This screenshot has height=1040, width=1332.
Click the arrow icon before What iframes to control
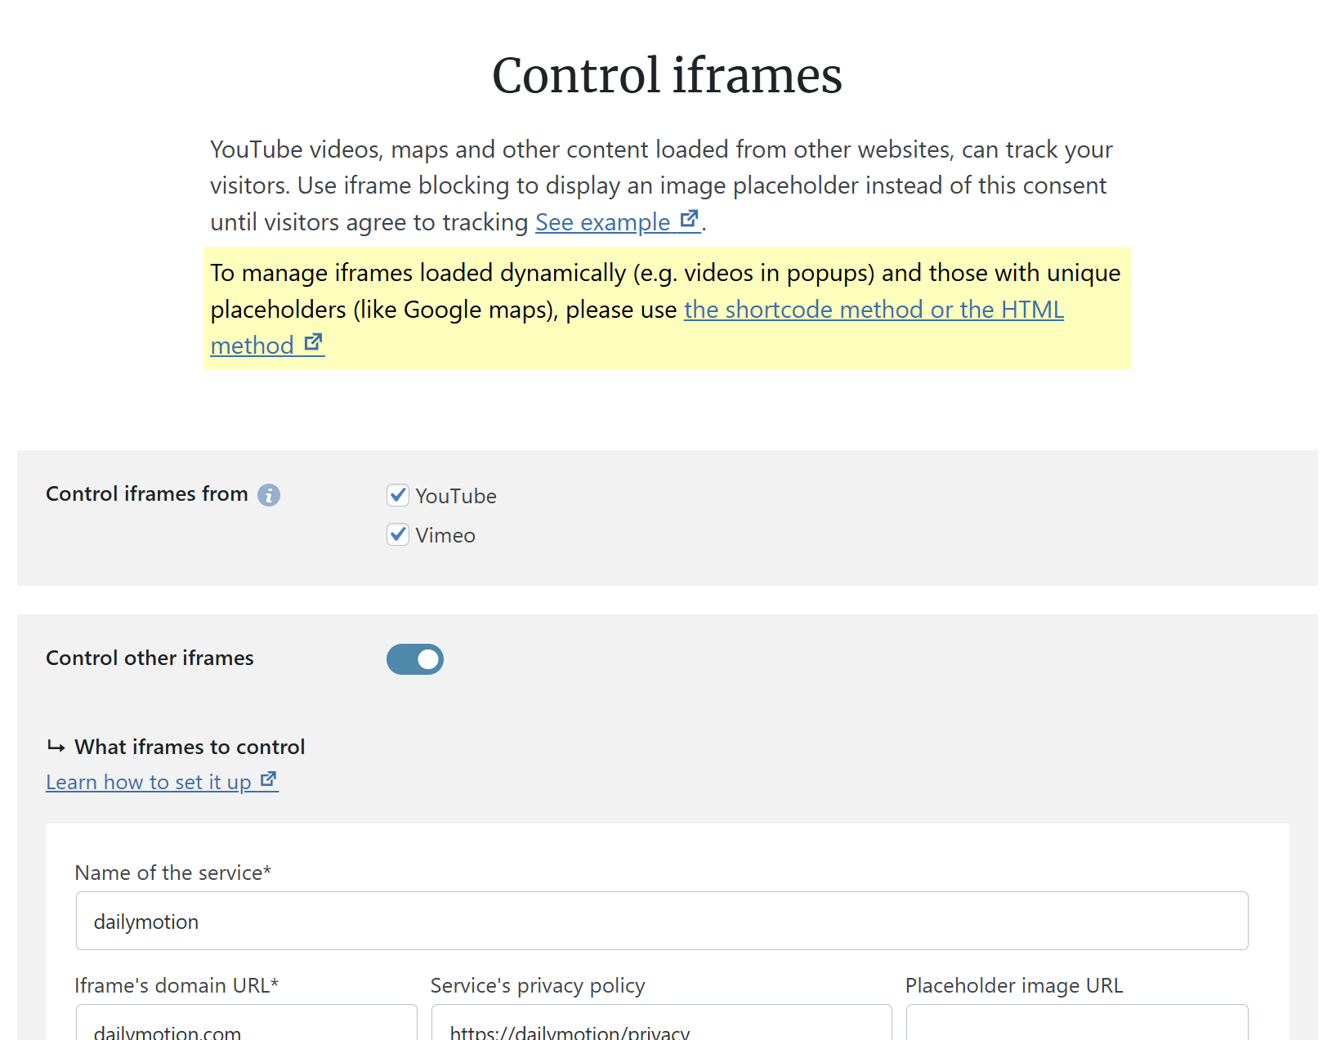click(x=56, y=747)
